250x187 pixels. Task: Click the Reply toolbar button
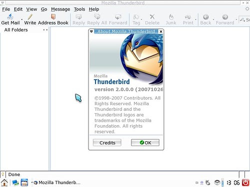coord(78,19)
